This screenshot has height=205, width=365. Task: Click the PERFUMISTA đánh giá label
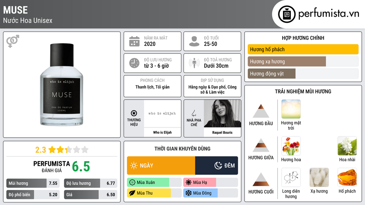pos(52,167)
